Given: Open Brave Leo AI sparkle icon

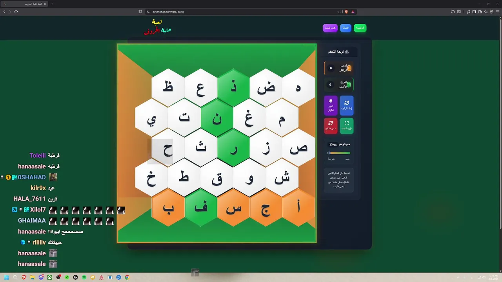Looking at the screenshot, I should [486, 12].
